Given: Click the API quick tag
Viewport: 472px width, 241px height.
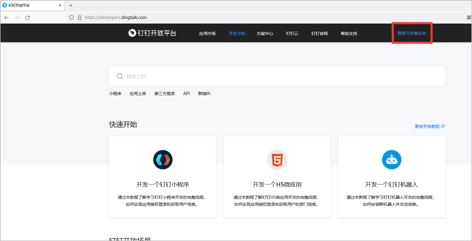Looking at the screenshot, I should click(187, 94).
